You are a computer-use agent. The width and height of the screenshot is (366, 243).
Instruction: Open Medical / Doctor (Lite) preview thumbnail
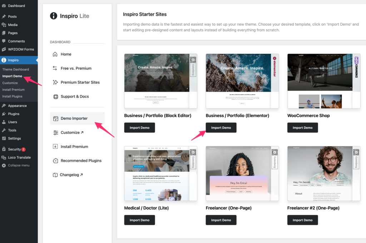tap(160, 173)
